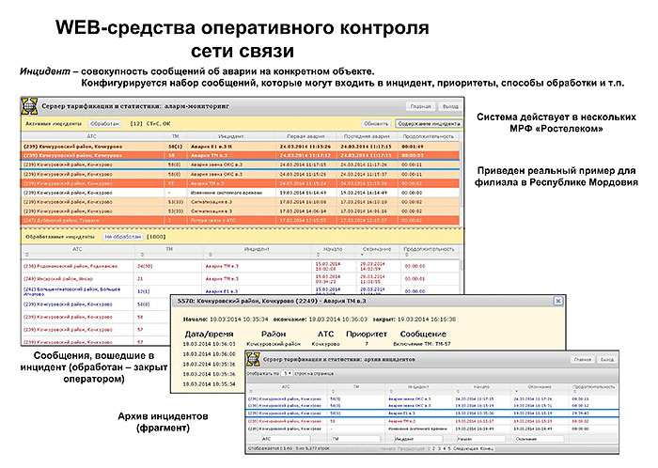This screenshot has height=468, width=658.
Task: Click the 'Содержание инцидента' button
Action: point(429,124)
